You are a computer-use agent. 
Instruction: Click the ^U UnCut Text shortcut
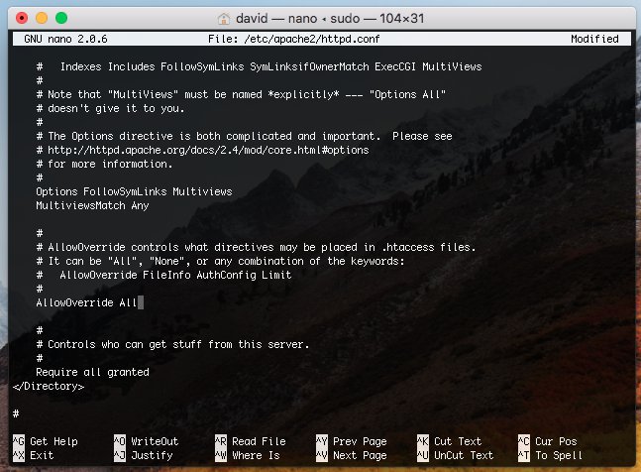456,456
